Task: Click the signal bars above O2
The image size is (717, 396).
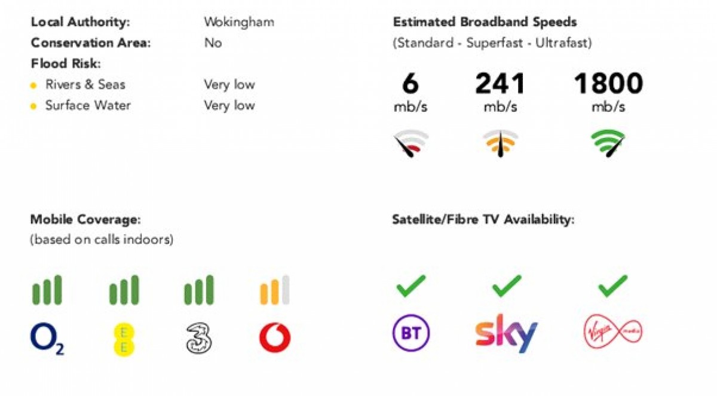Action: point(47,290)
